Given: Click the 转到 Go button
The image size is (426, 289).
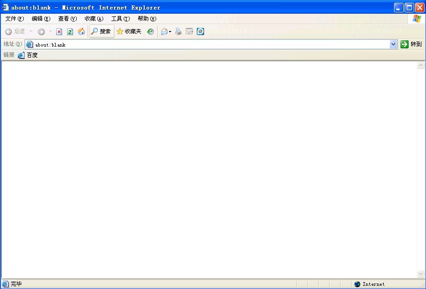Looking at the screenshot, I should pos(411,44).
